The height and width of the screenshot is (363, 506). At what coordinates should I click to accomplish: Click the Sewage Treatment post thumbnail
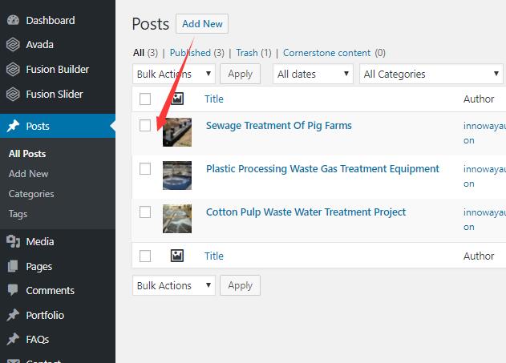177,132
